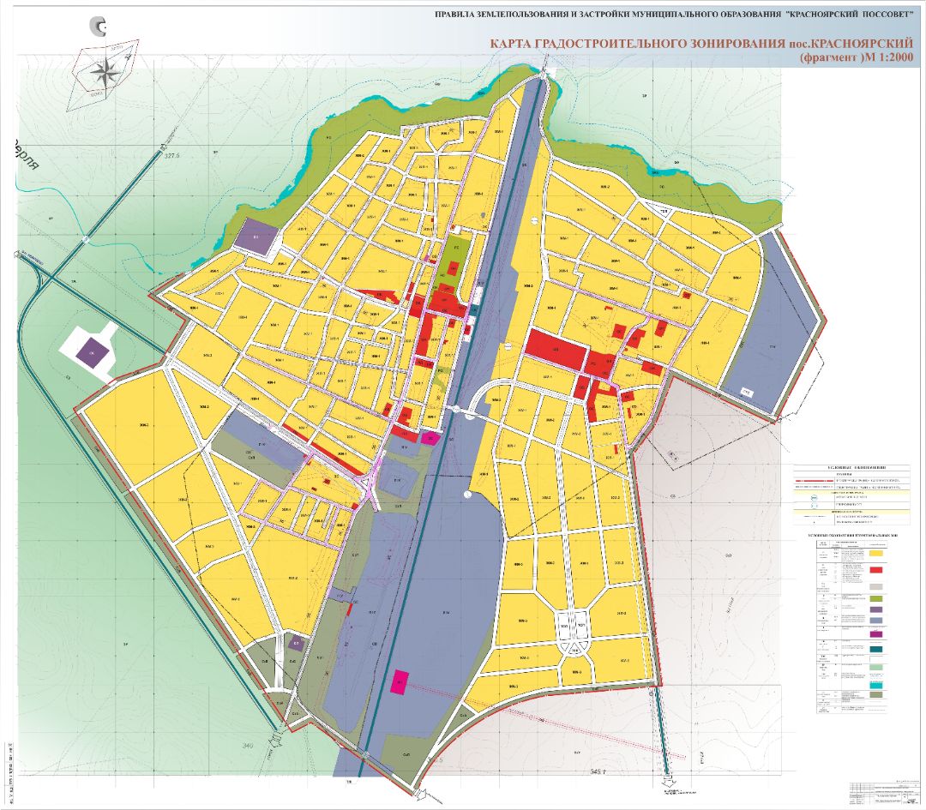Click the red public-business swatch in legend
Screen dimensions: 926x810
pos(875,570)
